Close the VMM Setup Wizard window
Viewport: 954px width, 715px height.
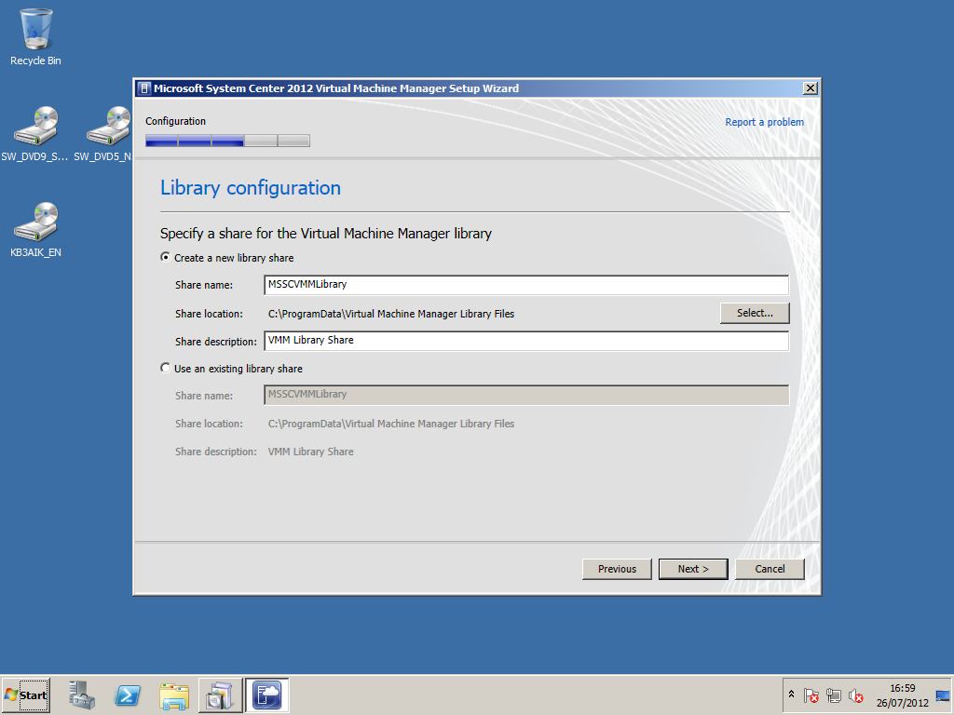point(810,88)
